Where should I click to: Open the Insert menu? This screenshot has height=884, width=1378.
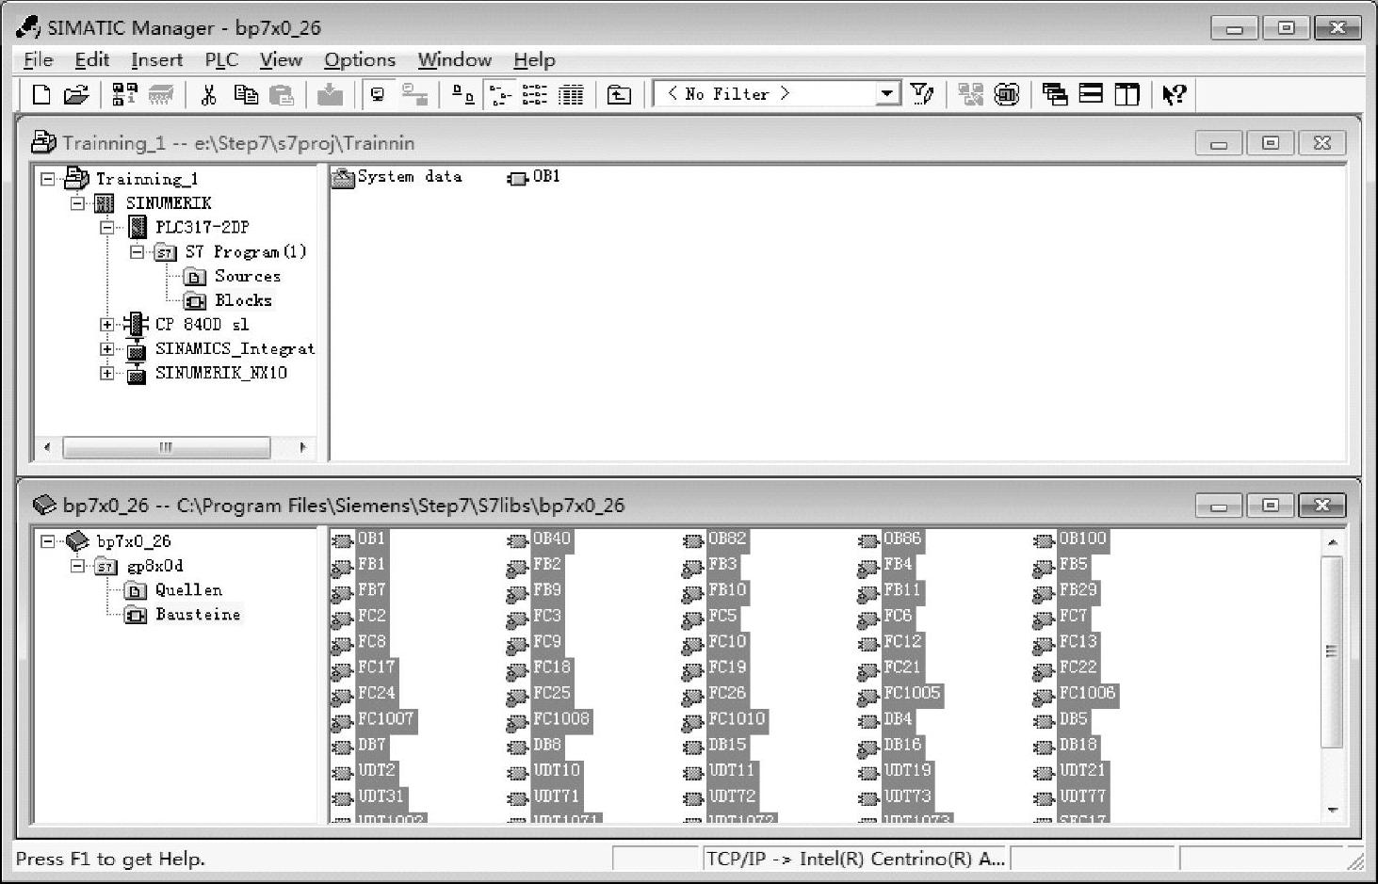tap(156, 60)
